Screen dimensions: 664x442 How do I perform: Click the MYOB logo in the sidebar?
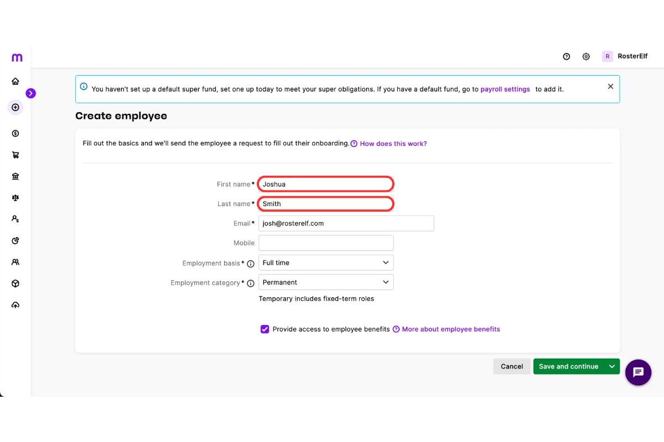[17, 57]
